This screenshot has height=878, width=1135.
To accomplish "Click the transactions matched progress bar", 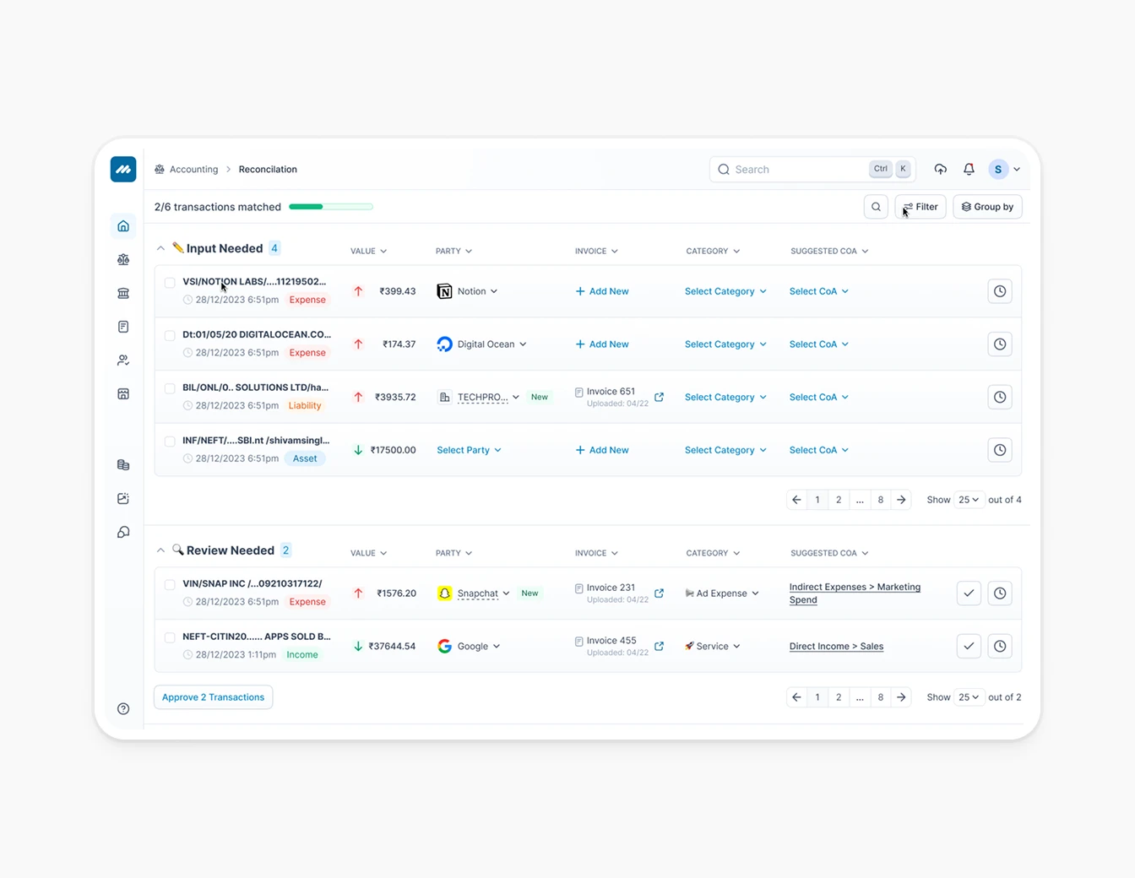I will point(330,207).
